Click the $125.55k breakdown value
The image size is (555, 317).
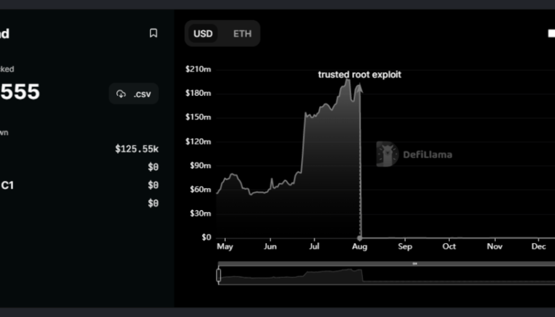(x=136, y=148)
